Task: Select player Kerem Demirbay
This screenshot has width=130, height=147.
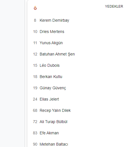Action: [x=54, y=20]
